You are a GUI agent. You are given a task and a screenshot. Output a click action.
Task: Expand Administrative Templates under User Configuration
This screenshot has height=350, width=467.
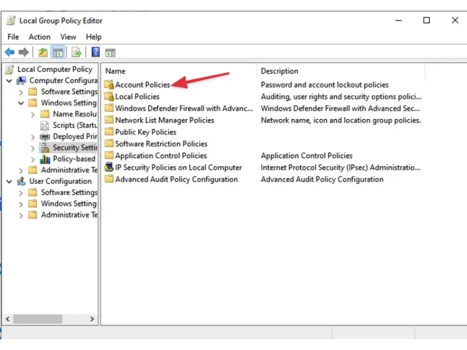point(21,215)
